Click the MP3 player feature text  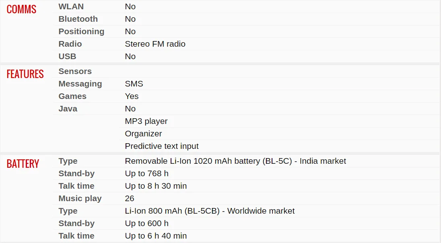pyautogui.click(x=146, y=121)
